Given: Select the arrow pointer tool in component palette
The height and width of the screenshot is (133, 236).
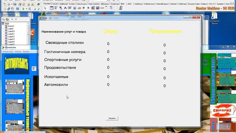Looking at the screenshot, I should coord(45,8).
